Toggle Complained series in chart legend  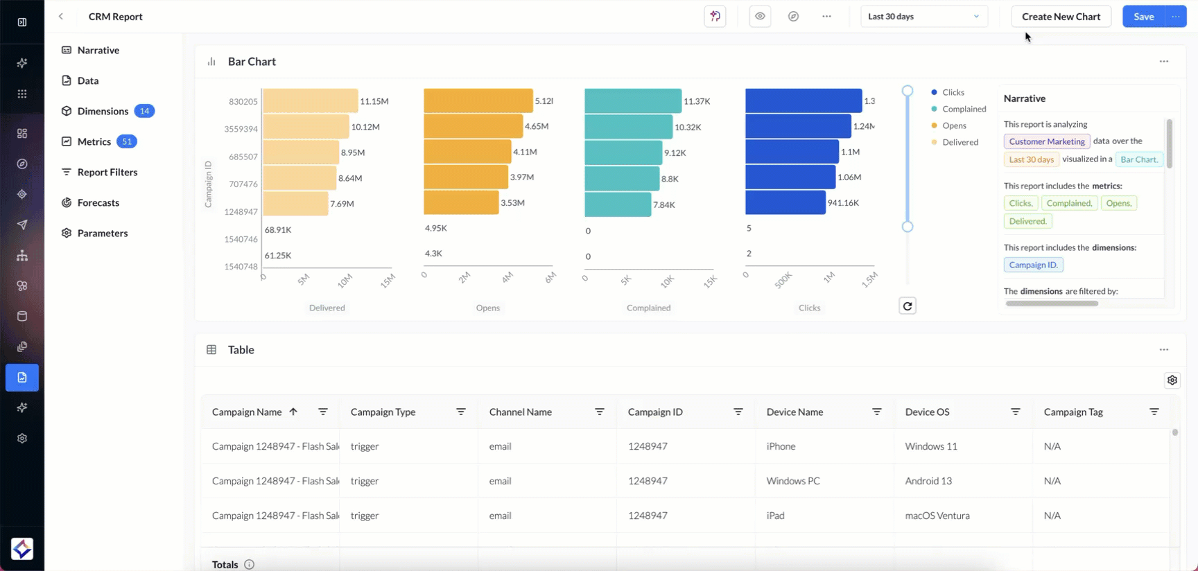[x=963, y=109]
